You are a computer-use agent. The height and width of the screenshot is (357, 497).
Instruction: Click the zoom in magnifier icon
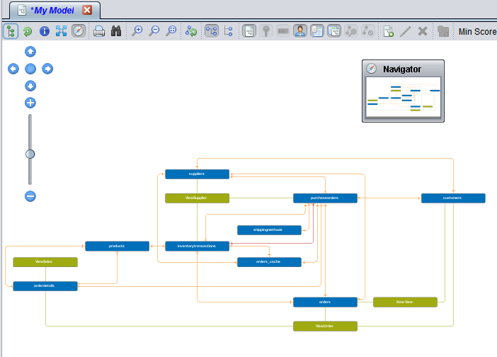(x=137, y=31)
